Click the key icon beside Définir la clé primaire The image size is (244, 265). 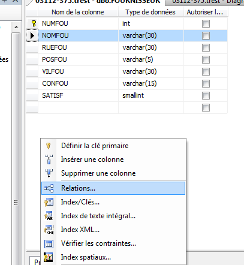[x=49, y=146]
